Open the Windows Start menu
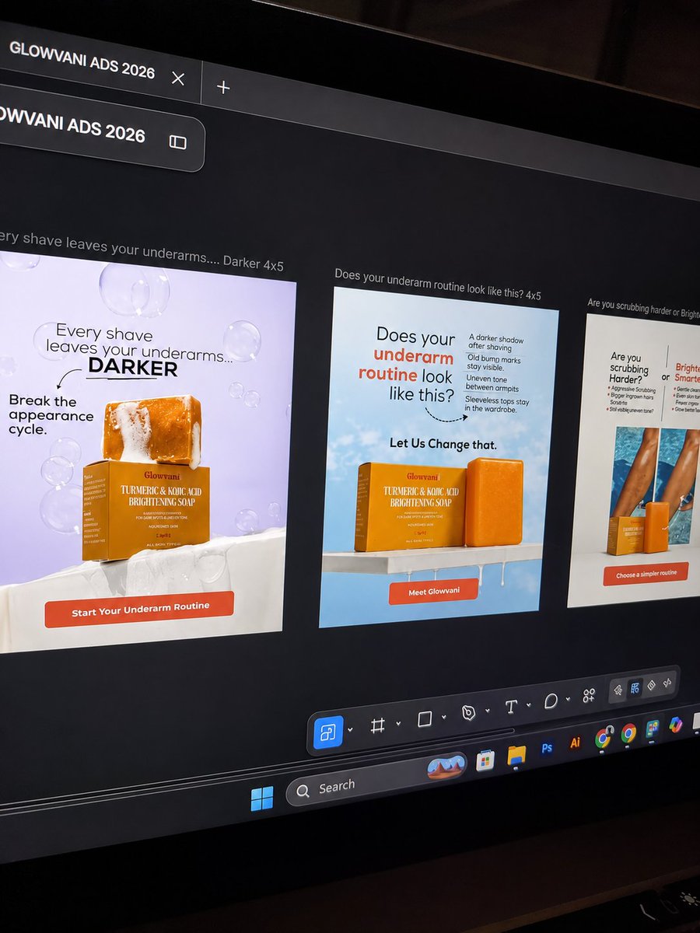Screen dimensions: 700x933 point(262,798)
